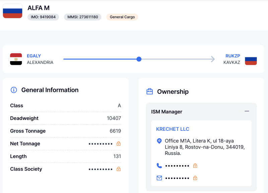Click the lock icon beside Class Society
268x193 pixels.
pos(119,169)
